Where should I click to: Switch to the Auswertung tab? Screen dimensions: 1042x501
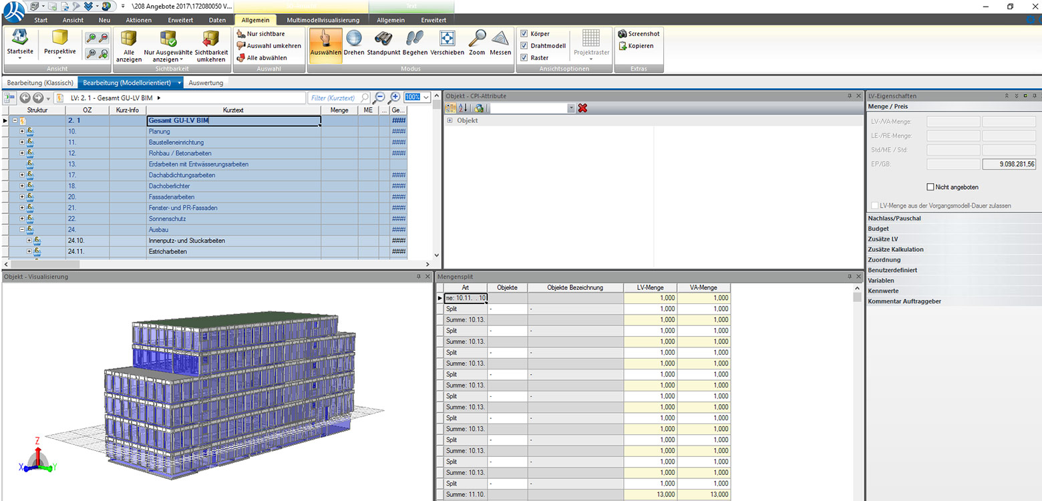(206, 83)
